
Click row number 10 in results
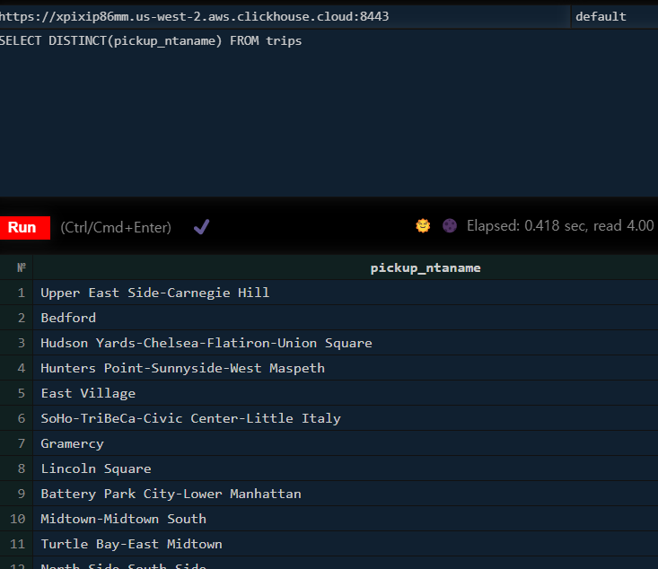click(17, 519)
